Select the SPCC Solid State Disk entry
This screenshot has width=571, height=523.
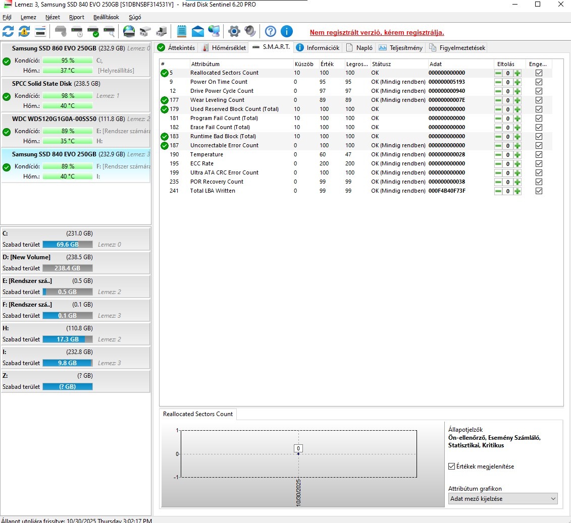[x=76, y=94]
